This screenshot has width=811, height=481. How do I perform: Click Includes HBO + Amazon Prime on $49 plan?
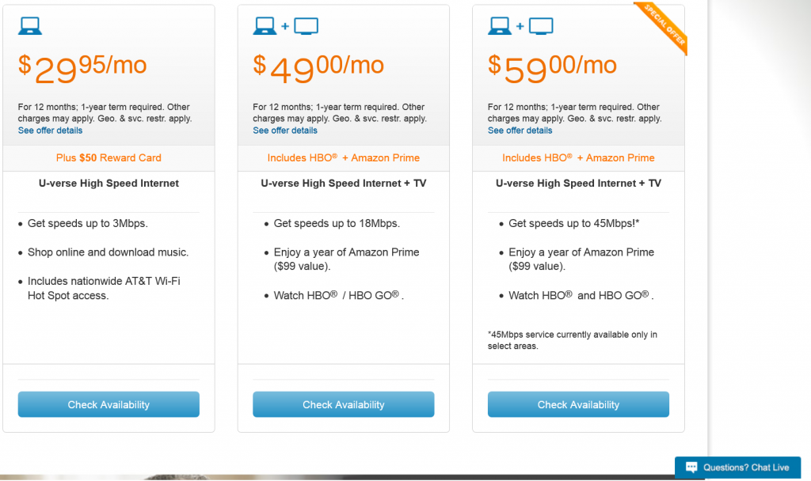[x=344, y=158]
